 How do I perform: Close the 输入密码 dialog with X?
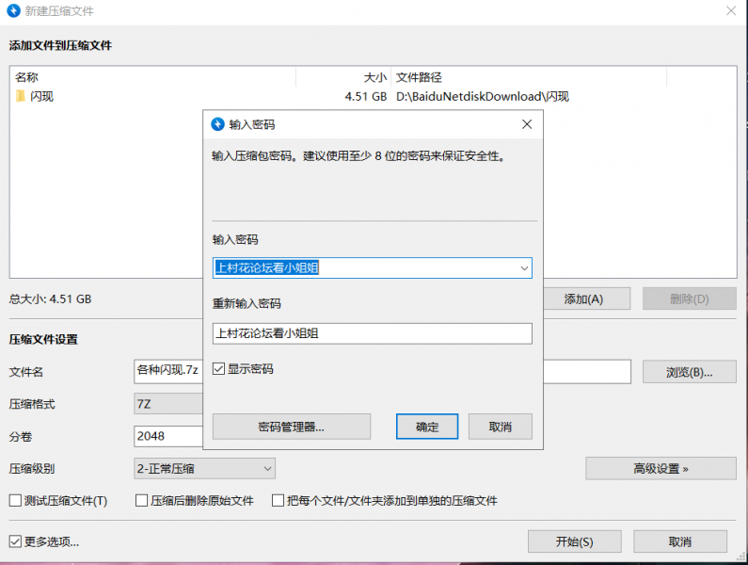click(527, 124)
